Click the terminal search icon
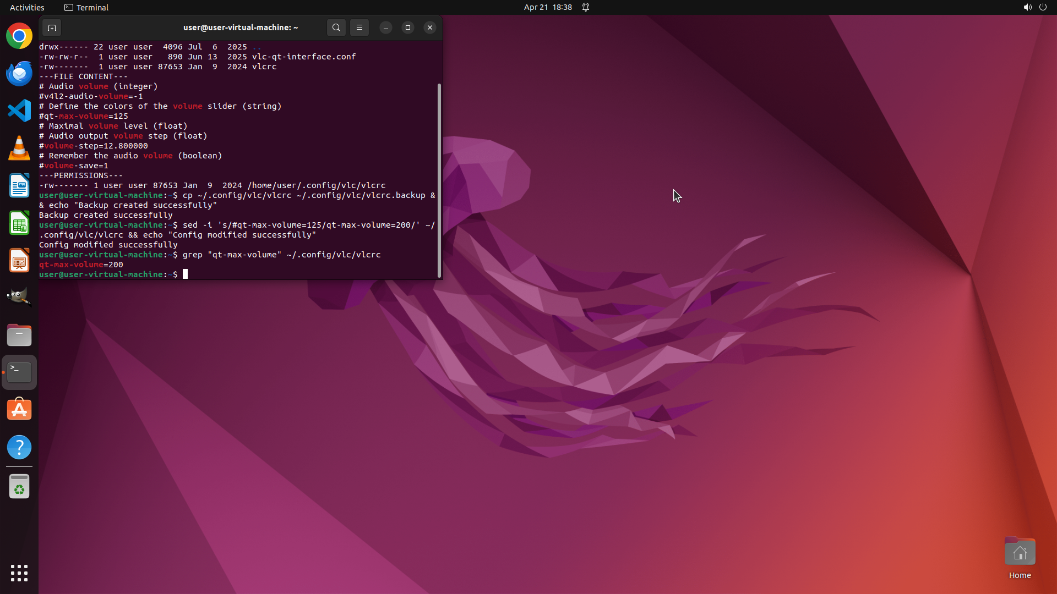This screenshot has width=1057, height=594. tap(336, 28)
